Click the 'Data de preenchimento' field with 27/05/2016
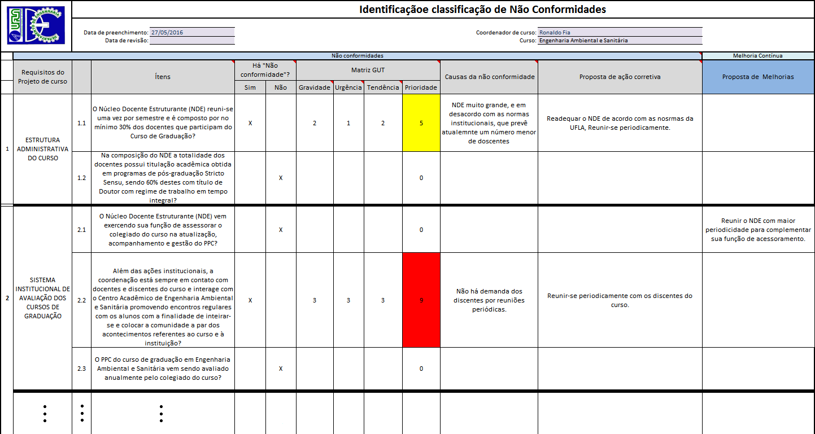Screen dimensions: 815x434 [192, 32]
